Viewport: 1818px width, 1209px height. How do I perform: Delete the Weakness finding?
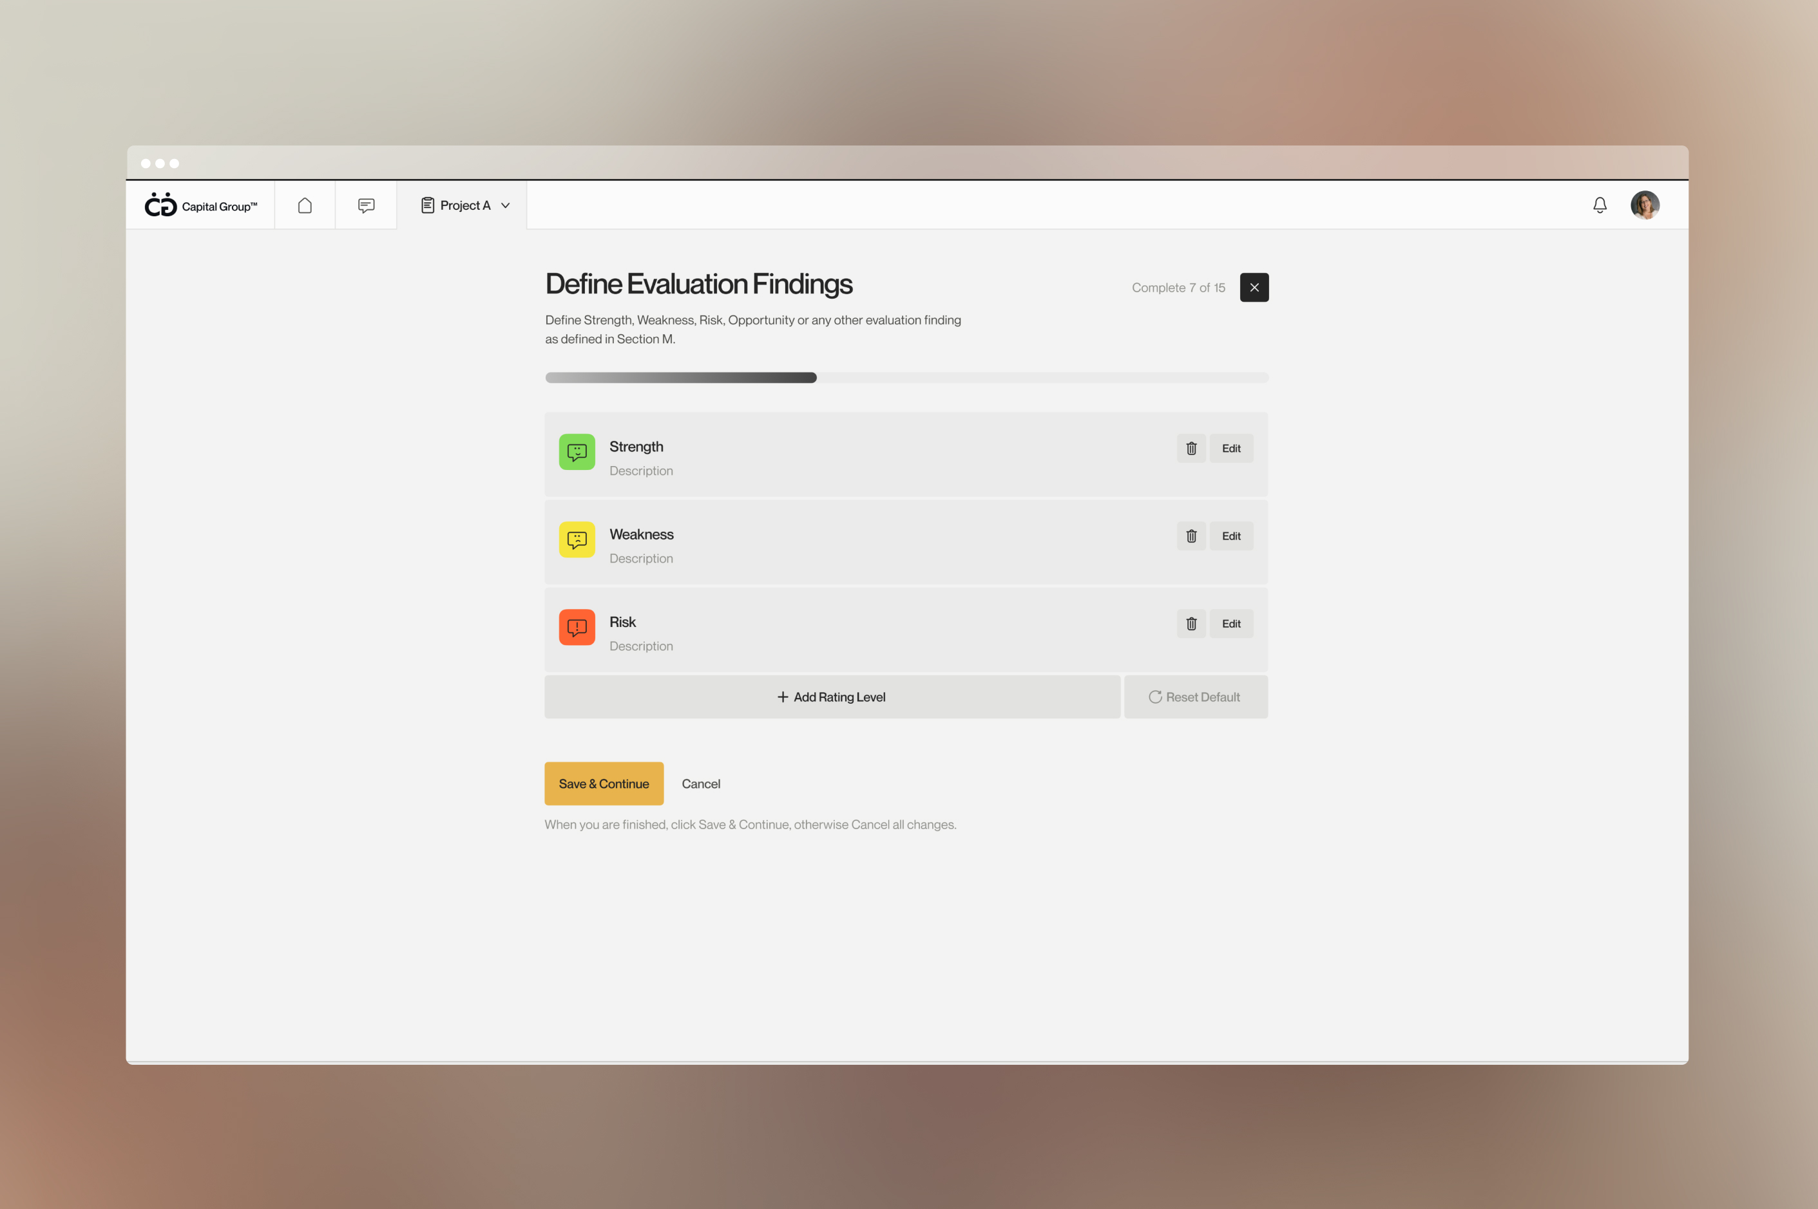tap(1191, 536)
